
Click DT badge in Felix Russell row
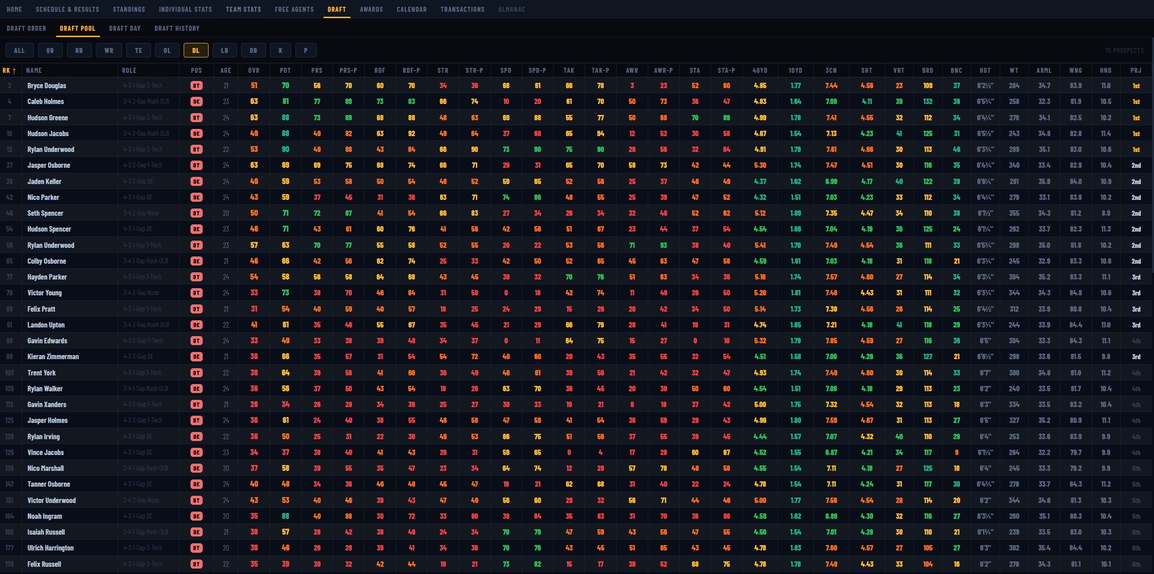(196, 564)
